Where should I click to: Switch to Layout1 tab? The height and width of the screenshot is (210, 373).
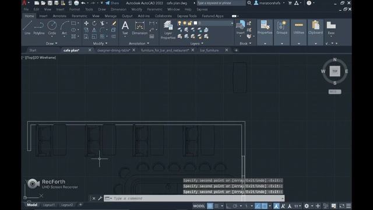pyautogui.click(x=49, y=205)
